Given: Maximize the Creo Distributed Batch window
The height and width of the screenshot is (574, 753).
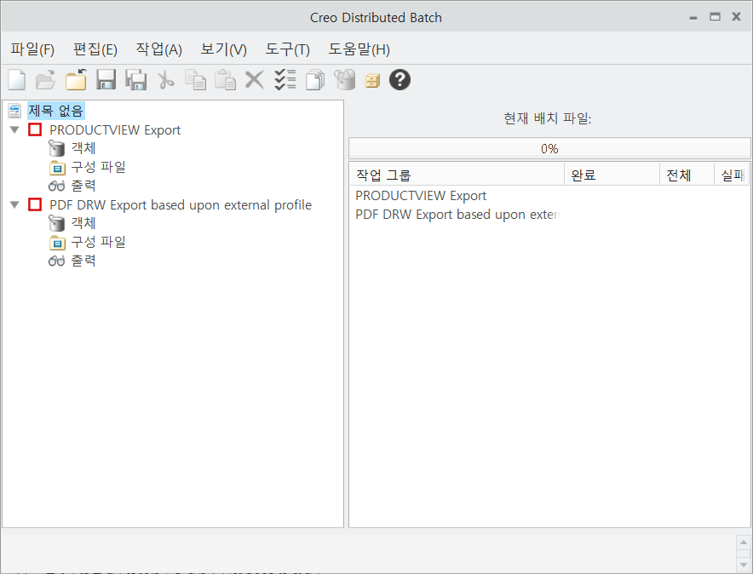Looking at the screenshot, I should [x=715, y=17].
